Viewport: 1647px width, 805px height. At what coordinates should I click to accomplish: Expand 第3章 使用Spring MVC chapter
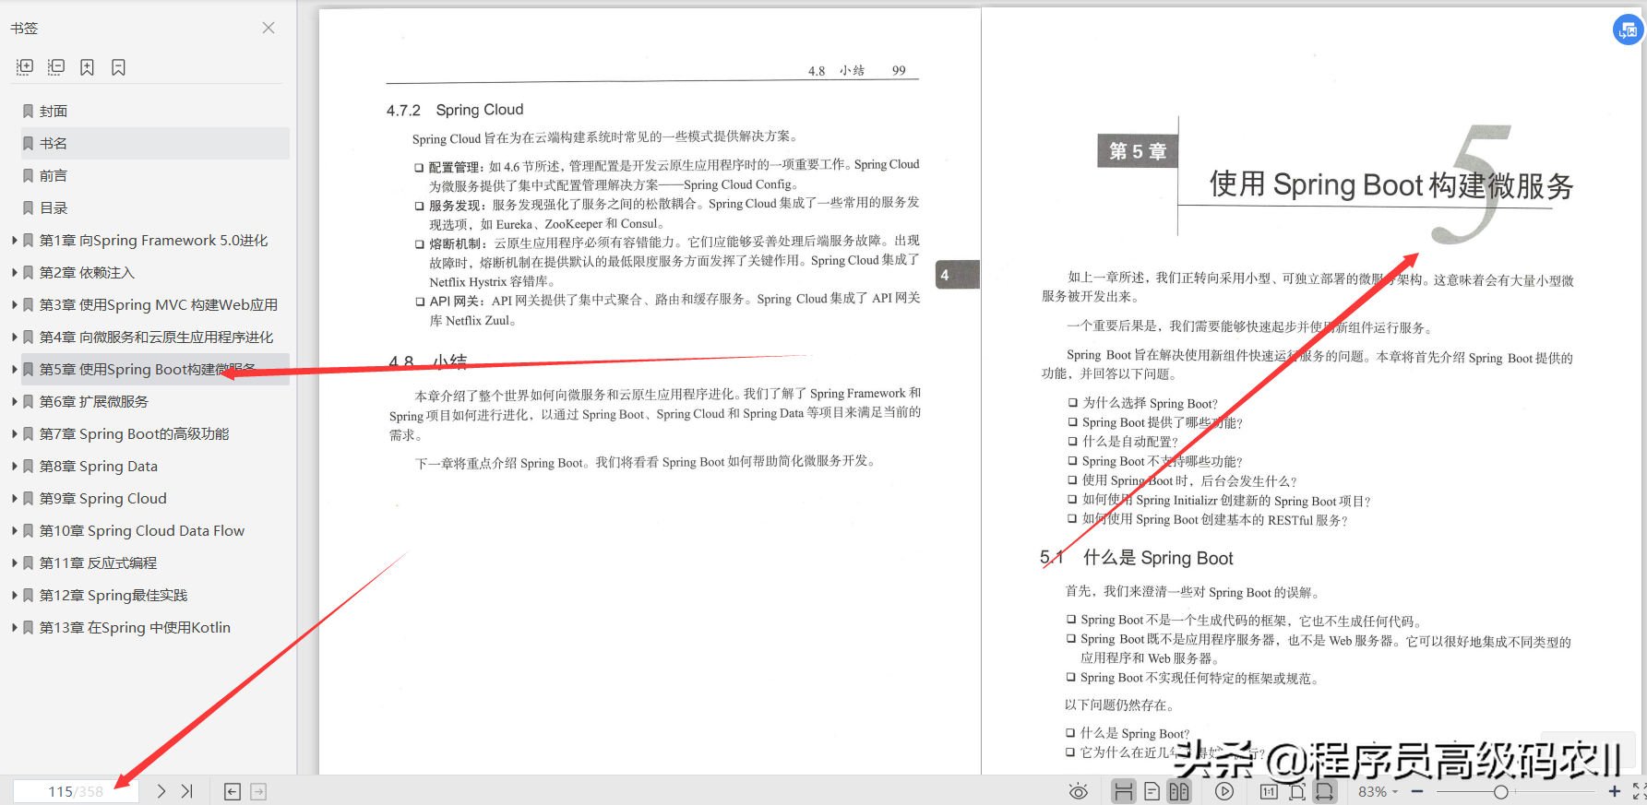tap(14, 304)
